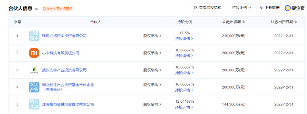Expand 股权结构 for 武汉光谷产业投资有限公司
307x114 pixels.
pyautogui.click(x=152, y=70)
